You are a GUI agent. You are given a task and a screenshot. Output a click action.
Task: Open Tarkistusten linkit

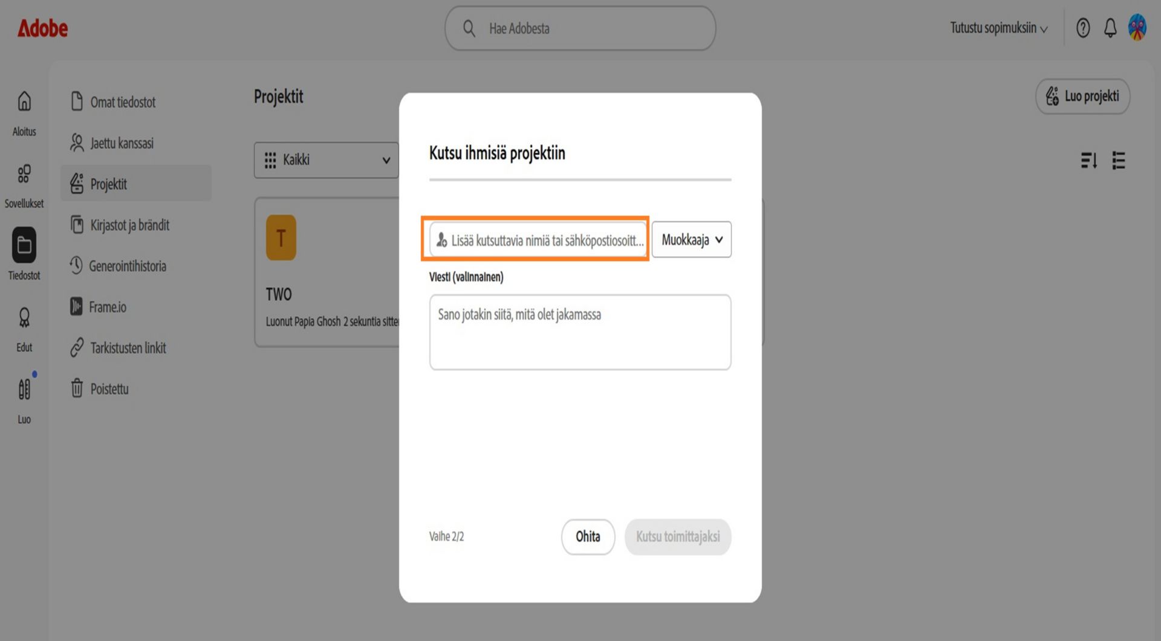click(x=136, y=348)
